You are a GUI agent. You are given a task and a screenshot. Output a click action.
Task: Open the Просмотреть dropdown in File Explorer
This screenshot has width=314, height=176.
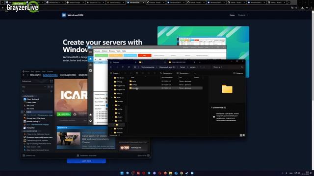[x=183, y=73]
